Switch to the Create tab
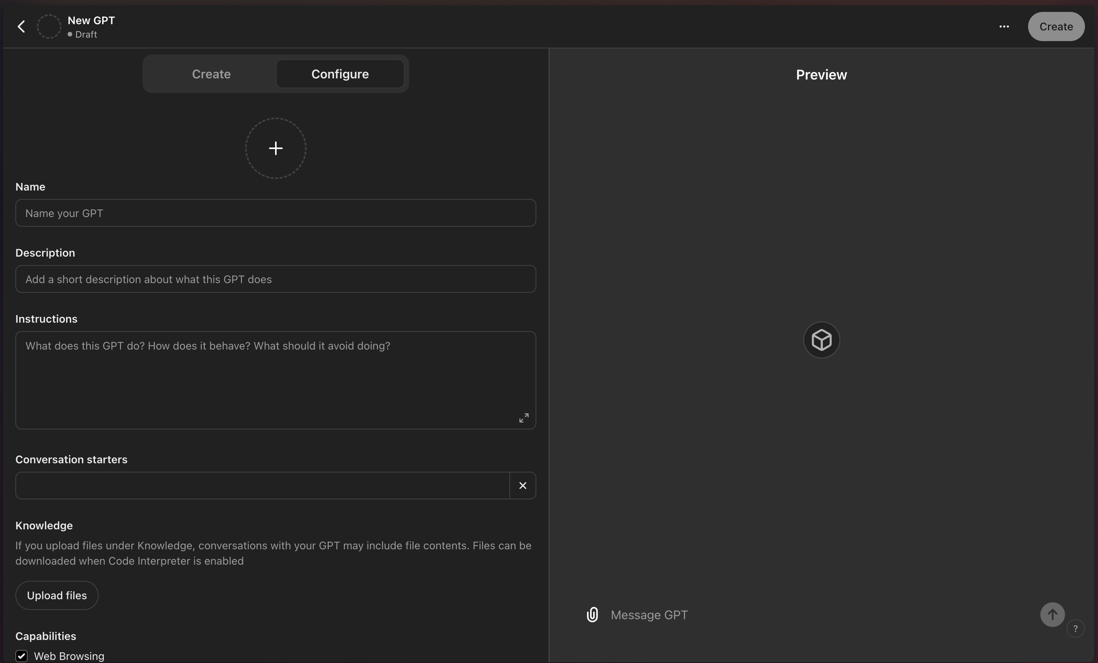 tap(211, 74)
